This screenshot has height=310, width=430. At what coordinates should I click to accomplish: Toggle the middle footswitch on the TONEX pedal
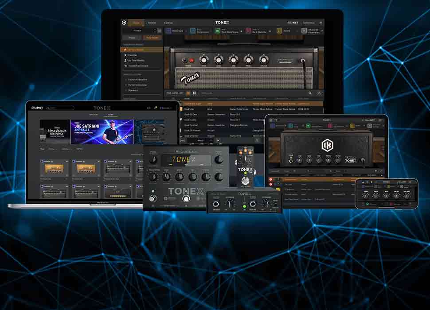(186, 198)
